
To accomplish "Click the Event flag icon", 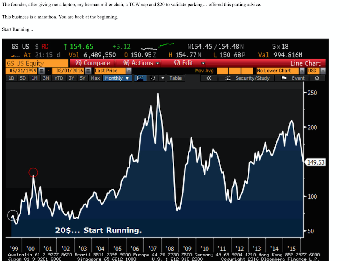I will [x=284, y=78].
